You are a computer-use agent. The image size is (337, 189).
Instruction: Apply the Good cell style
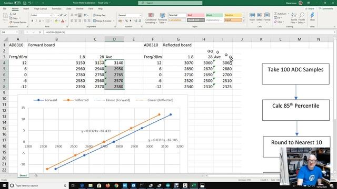(x=214, y=15)
